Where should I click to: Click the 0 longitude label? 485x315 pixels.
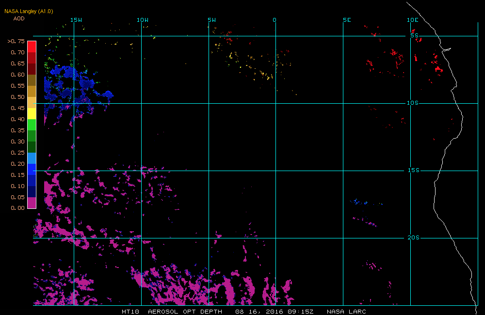(x=275, y=20)
